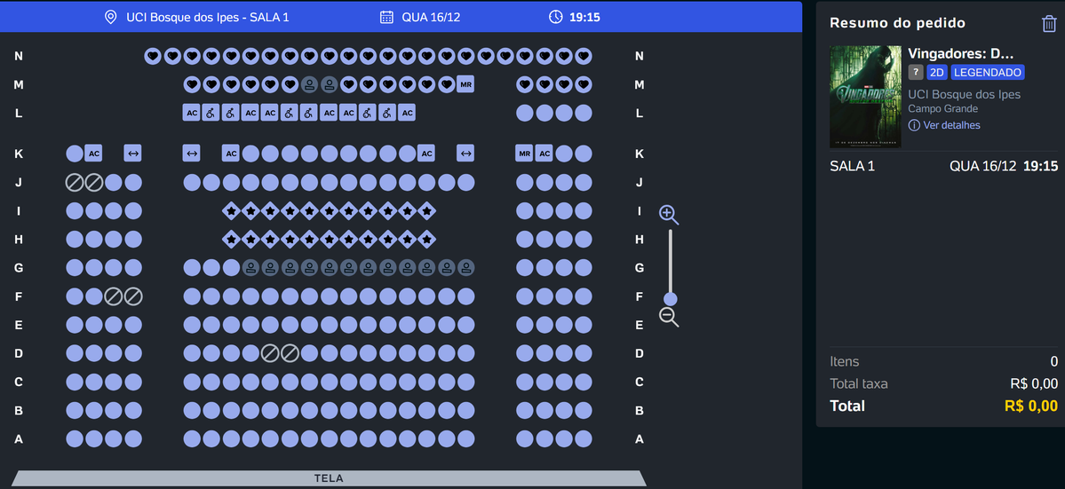Select the first heart seat in row N
This screenshot has height=489, width=1065.
tap(153, 56)
